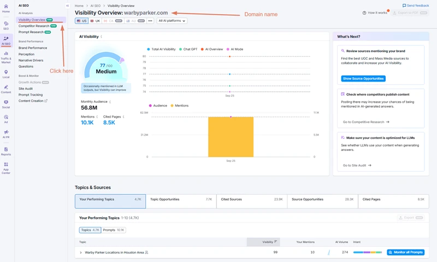437x262 pixels.
Task: Toggle AI Overview legend series
Action: point(212,49)
